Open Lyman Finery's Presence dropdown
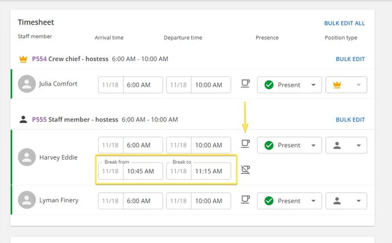Screen dimensions: 392x243 pos(289,201)
